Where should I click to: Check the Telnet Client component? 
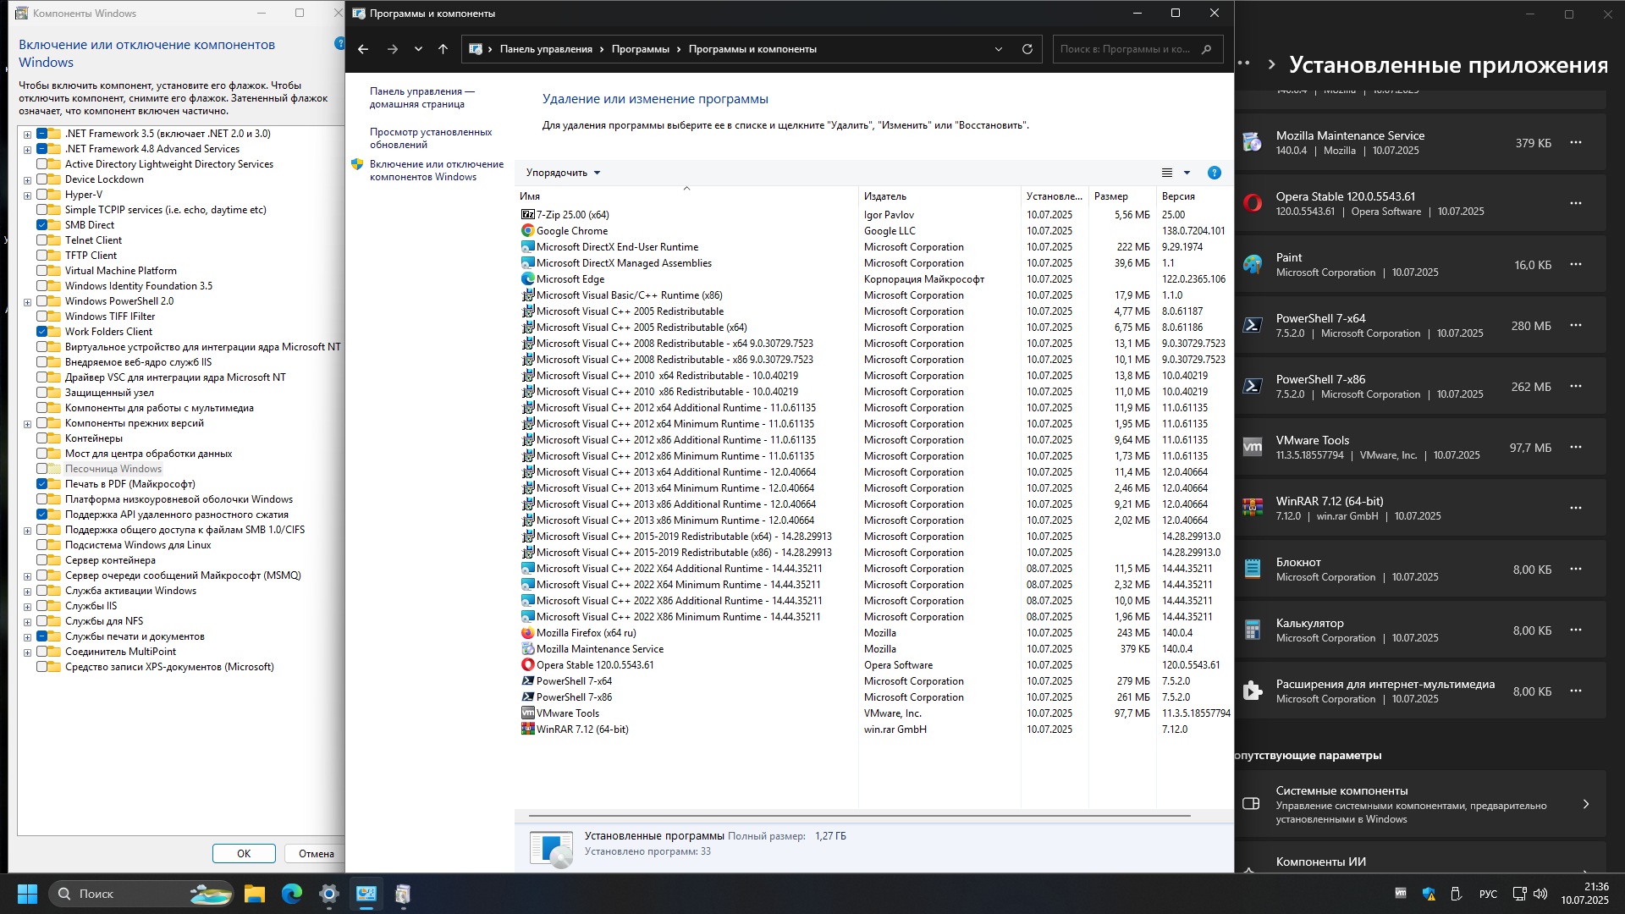(x=41, y=240)
